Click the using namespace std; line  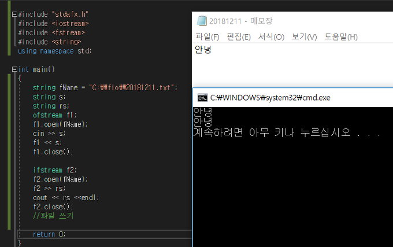point(55,51)
